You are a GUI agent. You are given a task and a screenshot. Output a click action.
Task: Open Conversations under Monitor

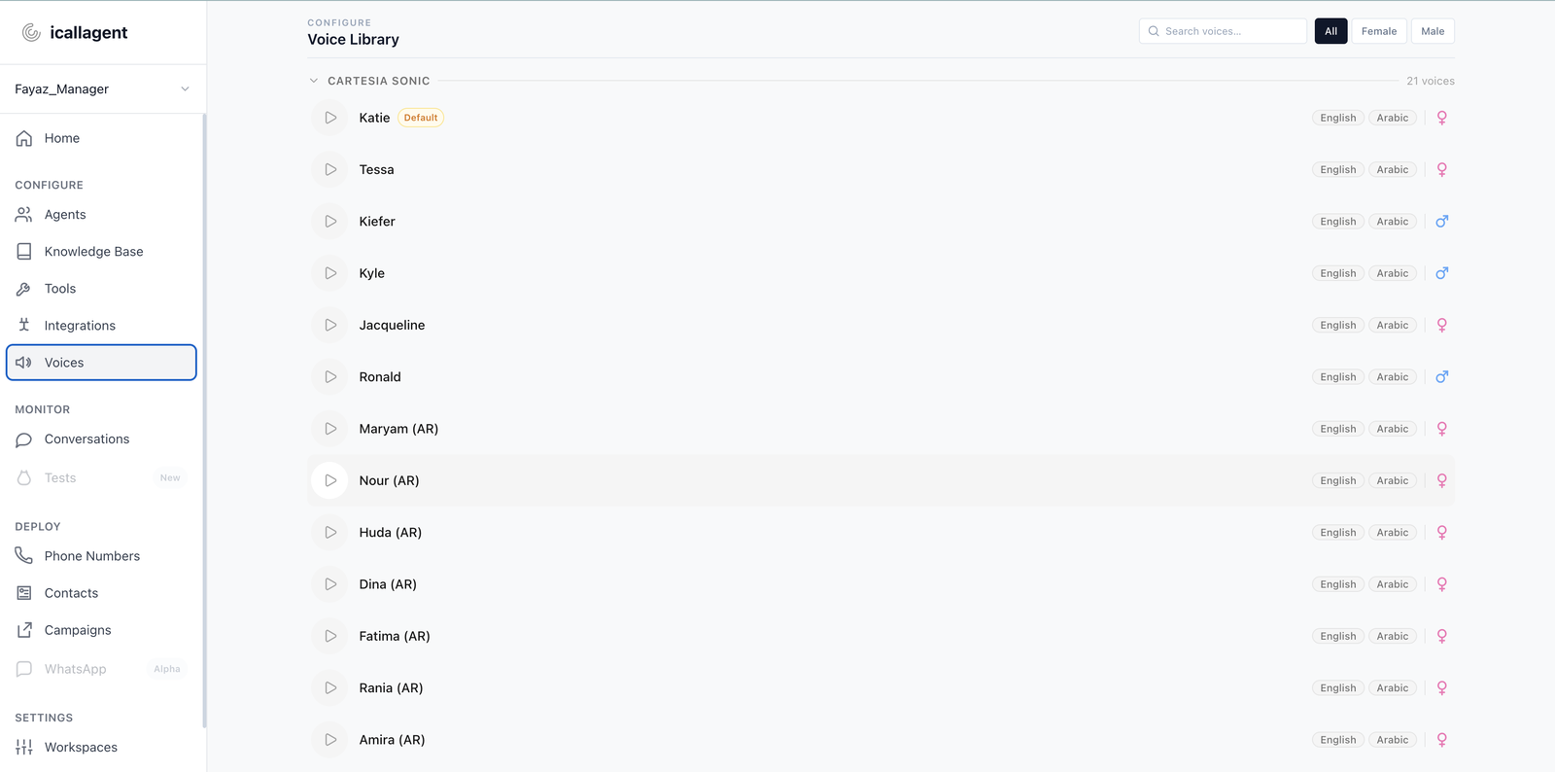(101, 439)
